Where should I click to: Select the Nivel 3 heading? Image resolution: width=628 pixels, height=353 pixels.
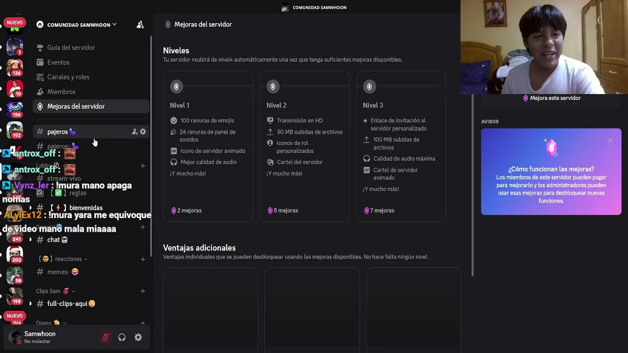373,105
